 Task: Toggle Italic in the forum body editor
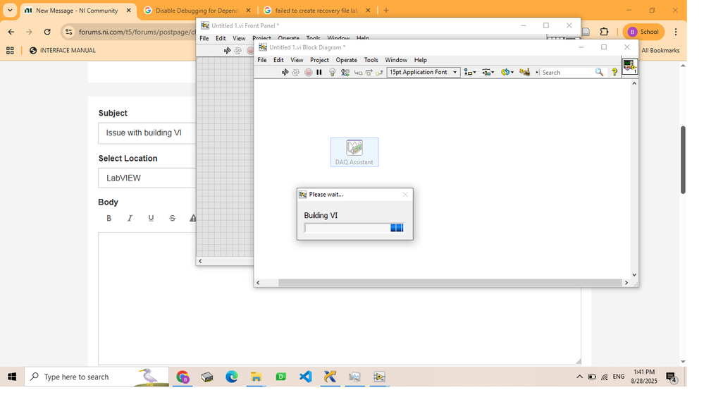pyautogui.click(x=130, y=218)
